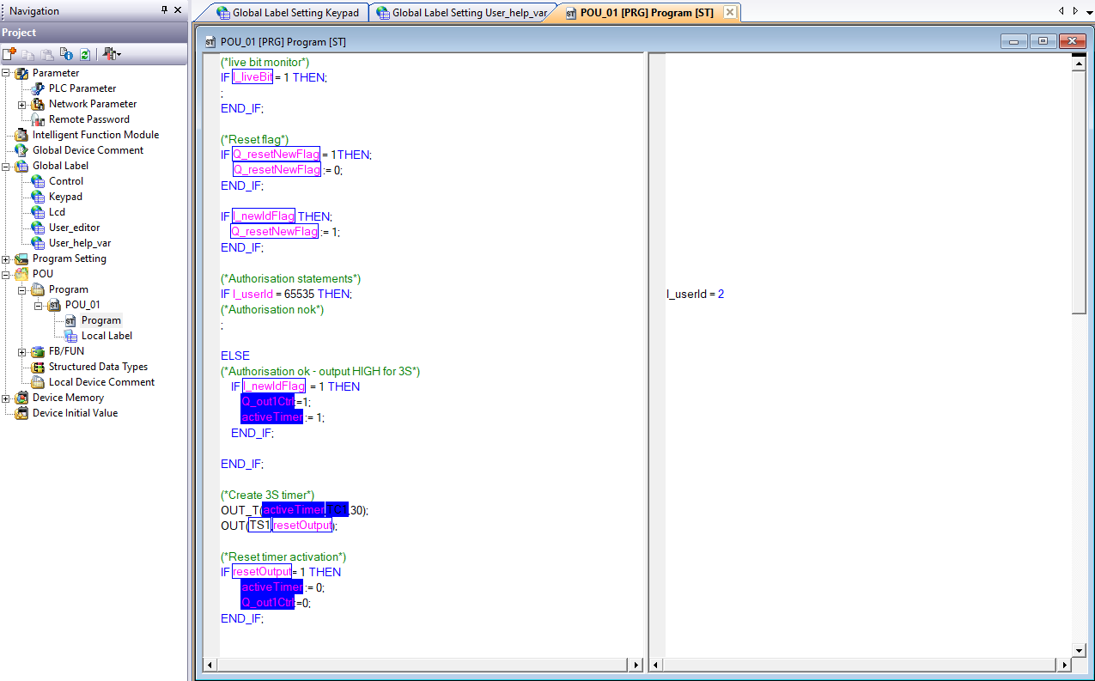Click the ELSE keyword in code
Screen dimensions: 1095x681
coord(235,356)
